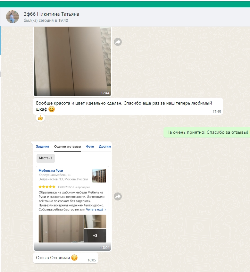The image size is (250, 272).
Task: Click the large wardrobe image in the review
Action: pos(61,229)
